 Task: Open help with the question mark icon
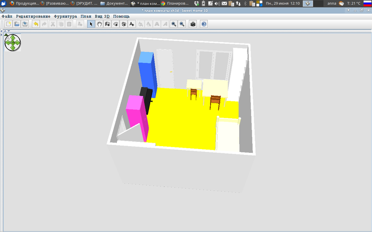click(x=204, y=24)
